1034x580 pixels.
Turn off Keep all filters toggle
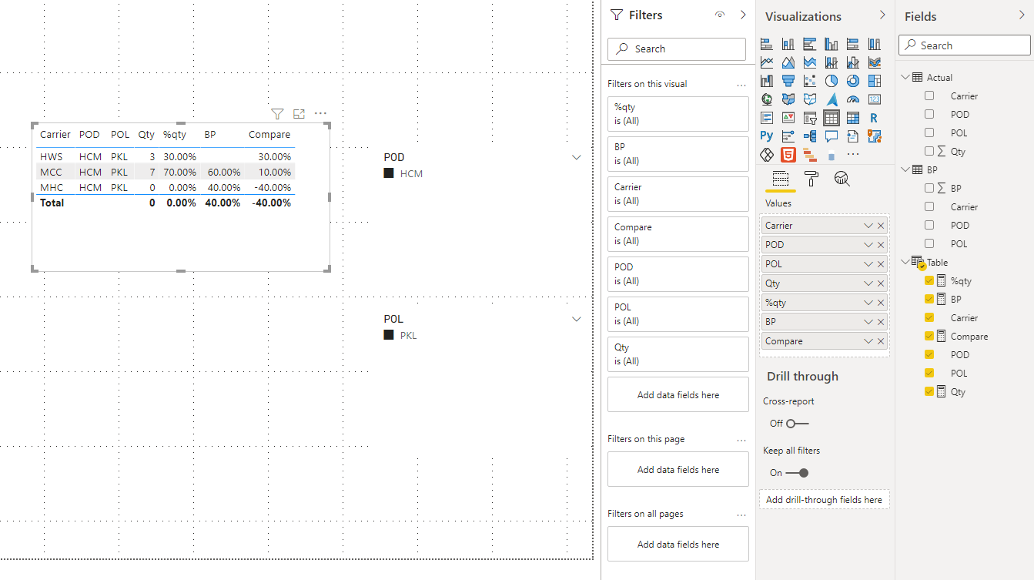[x=797, y=473]
